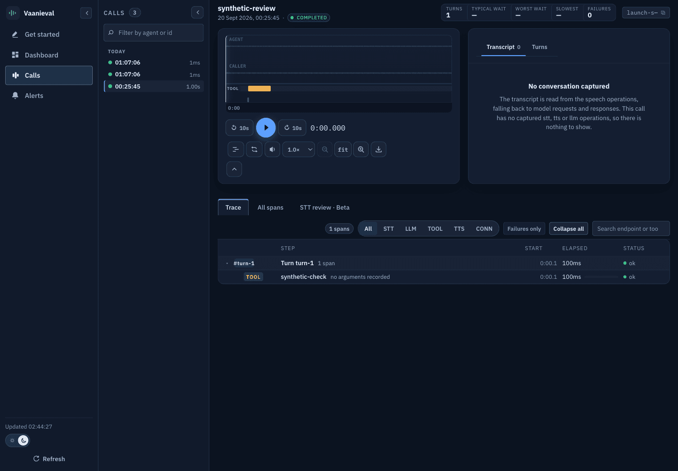Select the first 01:07:06 call

(154, 63)
